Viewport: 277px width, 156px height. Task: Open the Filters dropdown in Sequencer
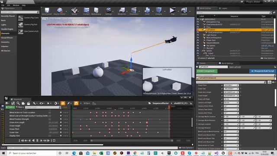point(20,107)
